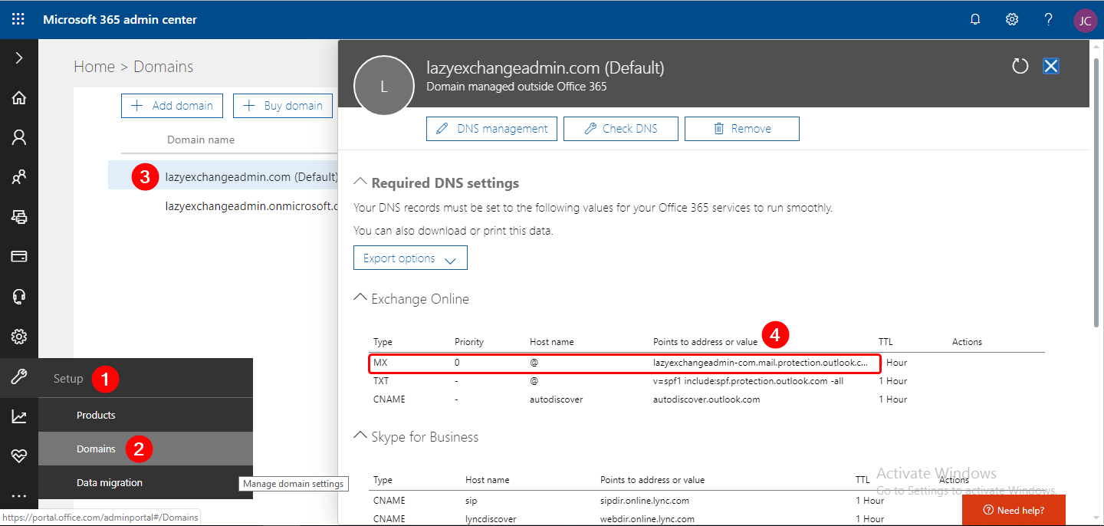Close the domain details panel

[1051, 67]
